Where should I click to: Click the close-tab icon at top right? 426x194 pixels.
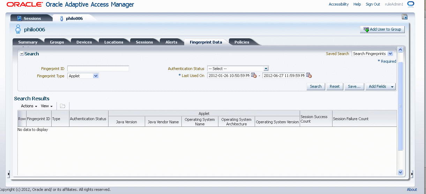tap(405, 16)
